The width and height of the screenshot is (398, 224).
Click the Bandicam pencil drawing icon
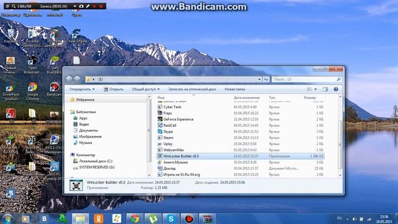[x=88, y=6]
